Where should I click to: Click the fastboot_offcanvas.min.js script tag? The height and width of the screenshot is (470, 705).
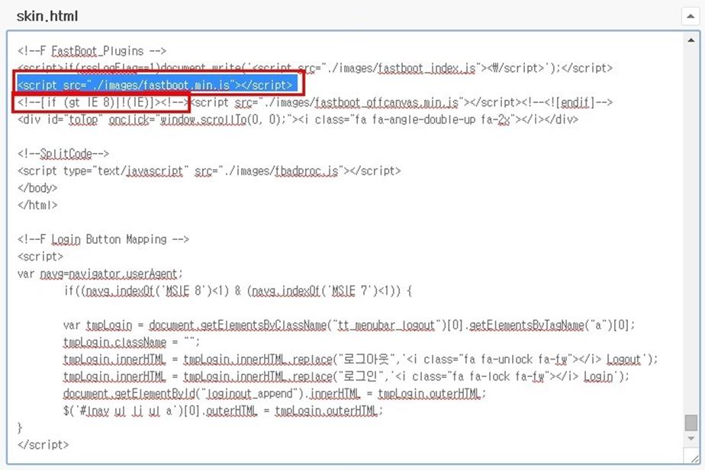(356, 102)
